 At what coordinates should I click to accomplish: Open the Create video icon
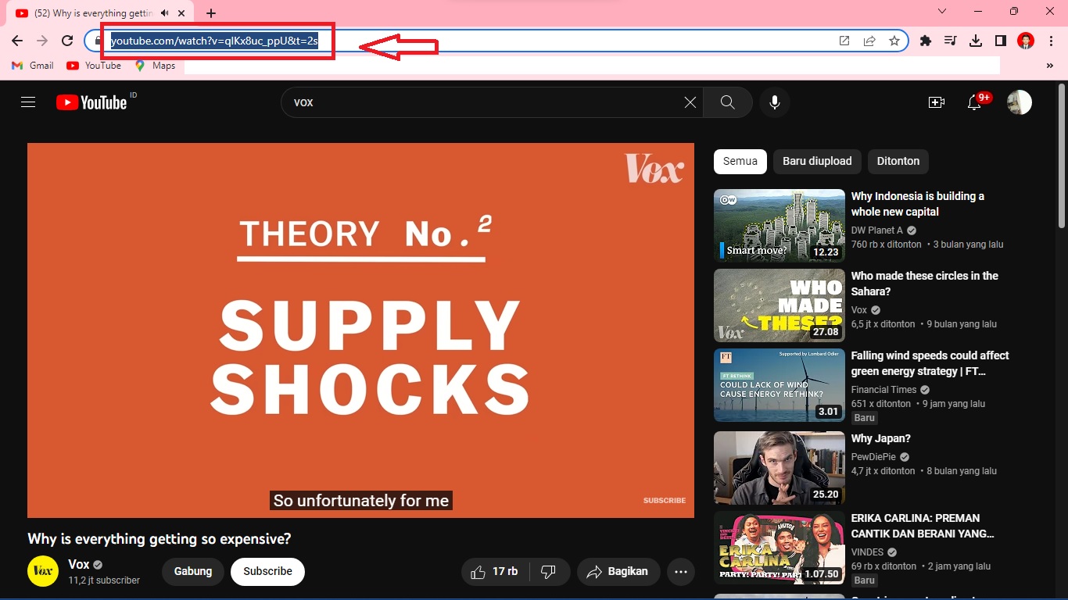[937, 102]
